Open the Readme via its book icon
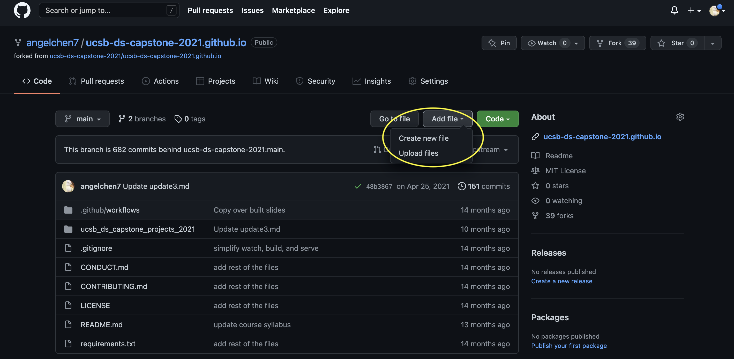 [x=535, y=155]
